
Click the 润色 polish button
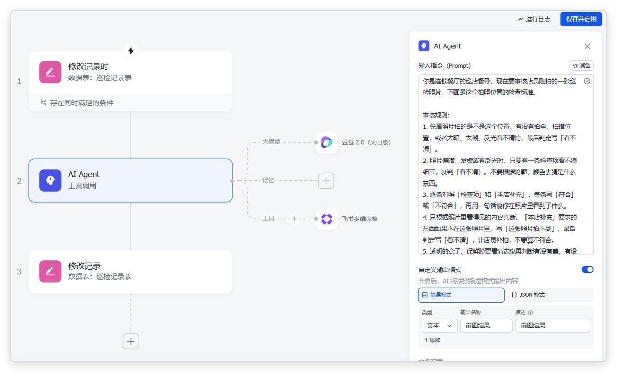pos(582,66)
